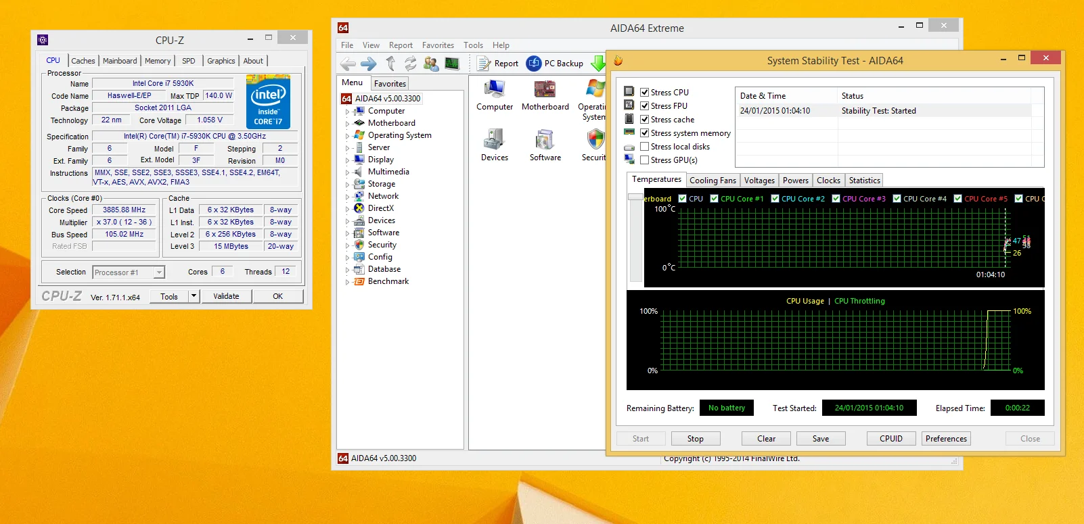Switch to the Caches tab in CPU-Z
The image size is (1084, 524).
83,61
